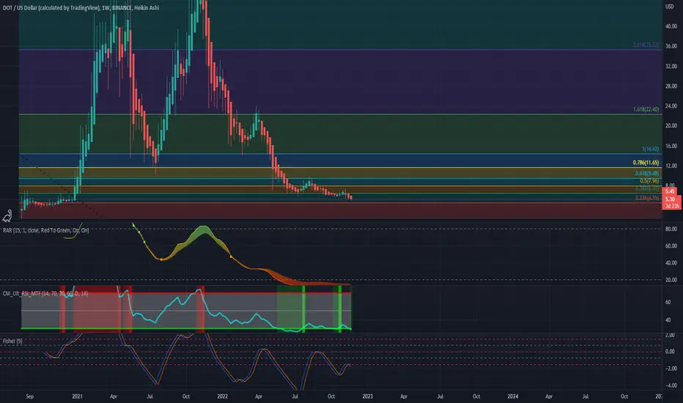The height and width of the screenshot is (403, 683).
Task: Select the 0.618(9.48) Fibonacci level label
Action: click(647, 174)
